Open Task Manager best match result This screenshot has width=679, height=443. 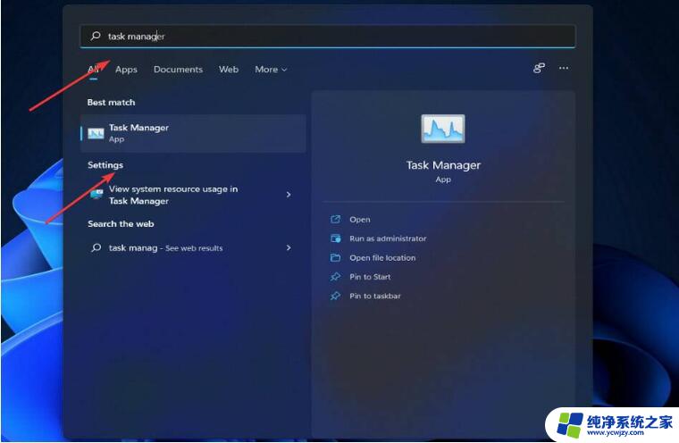coord(193,133)
